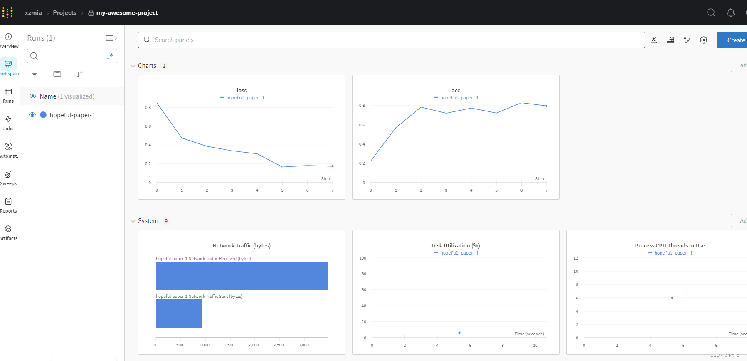
Task: Click the xzmia breadcrumb
Action: click(x=33, y=13)
